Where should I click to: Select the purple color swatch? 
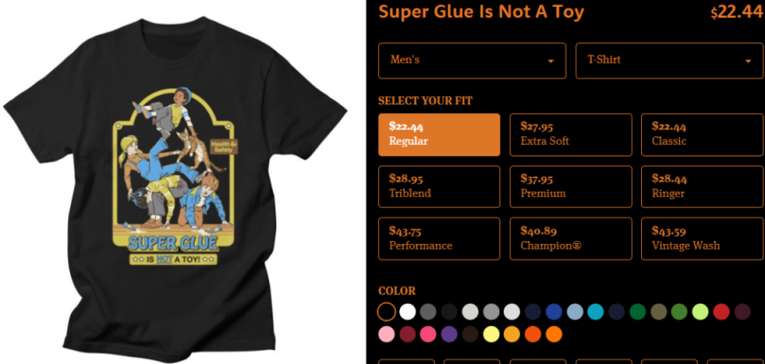click(449, 334)
